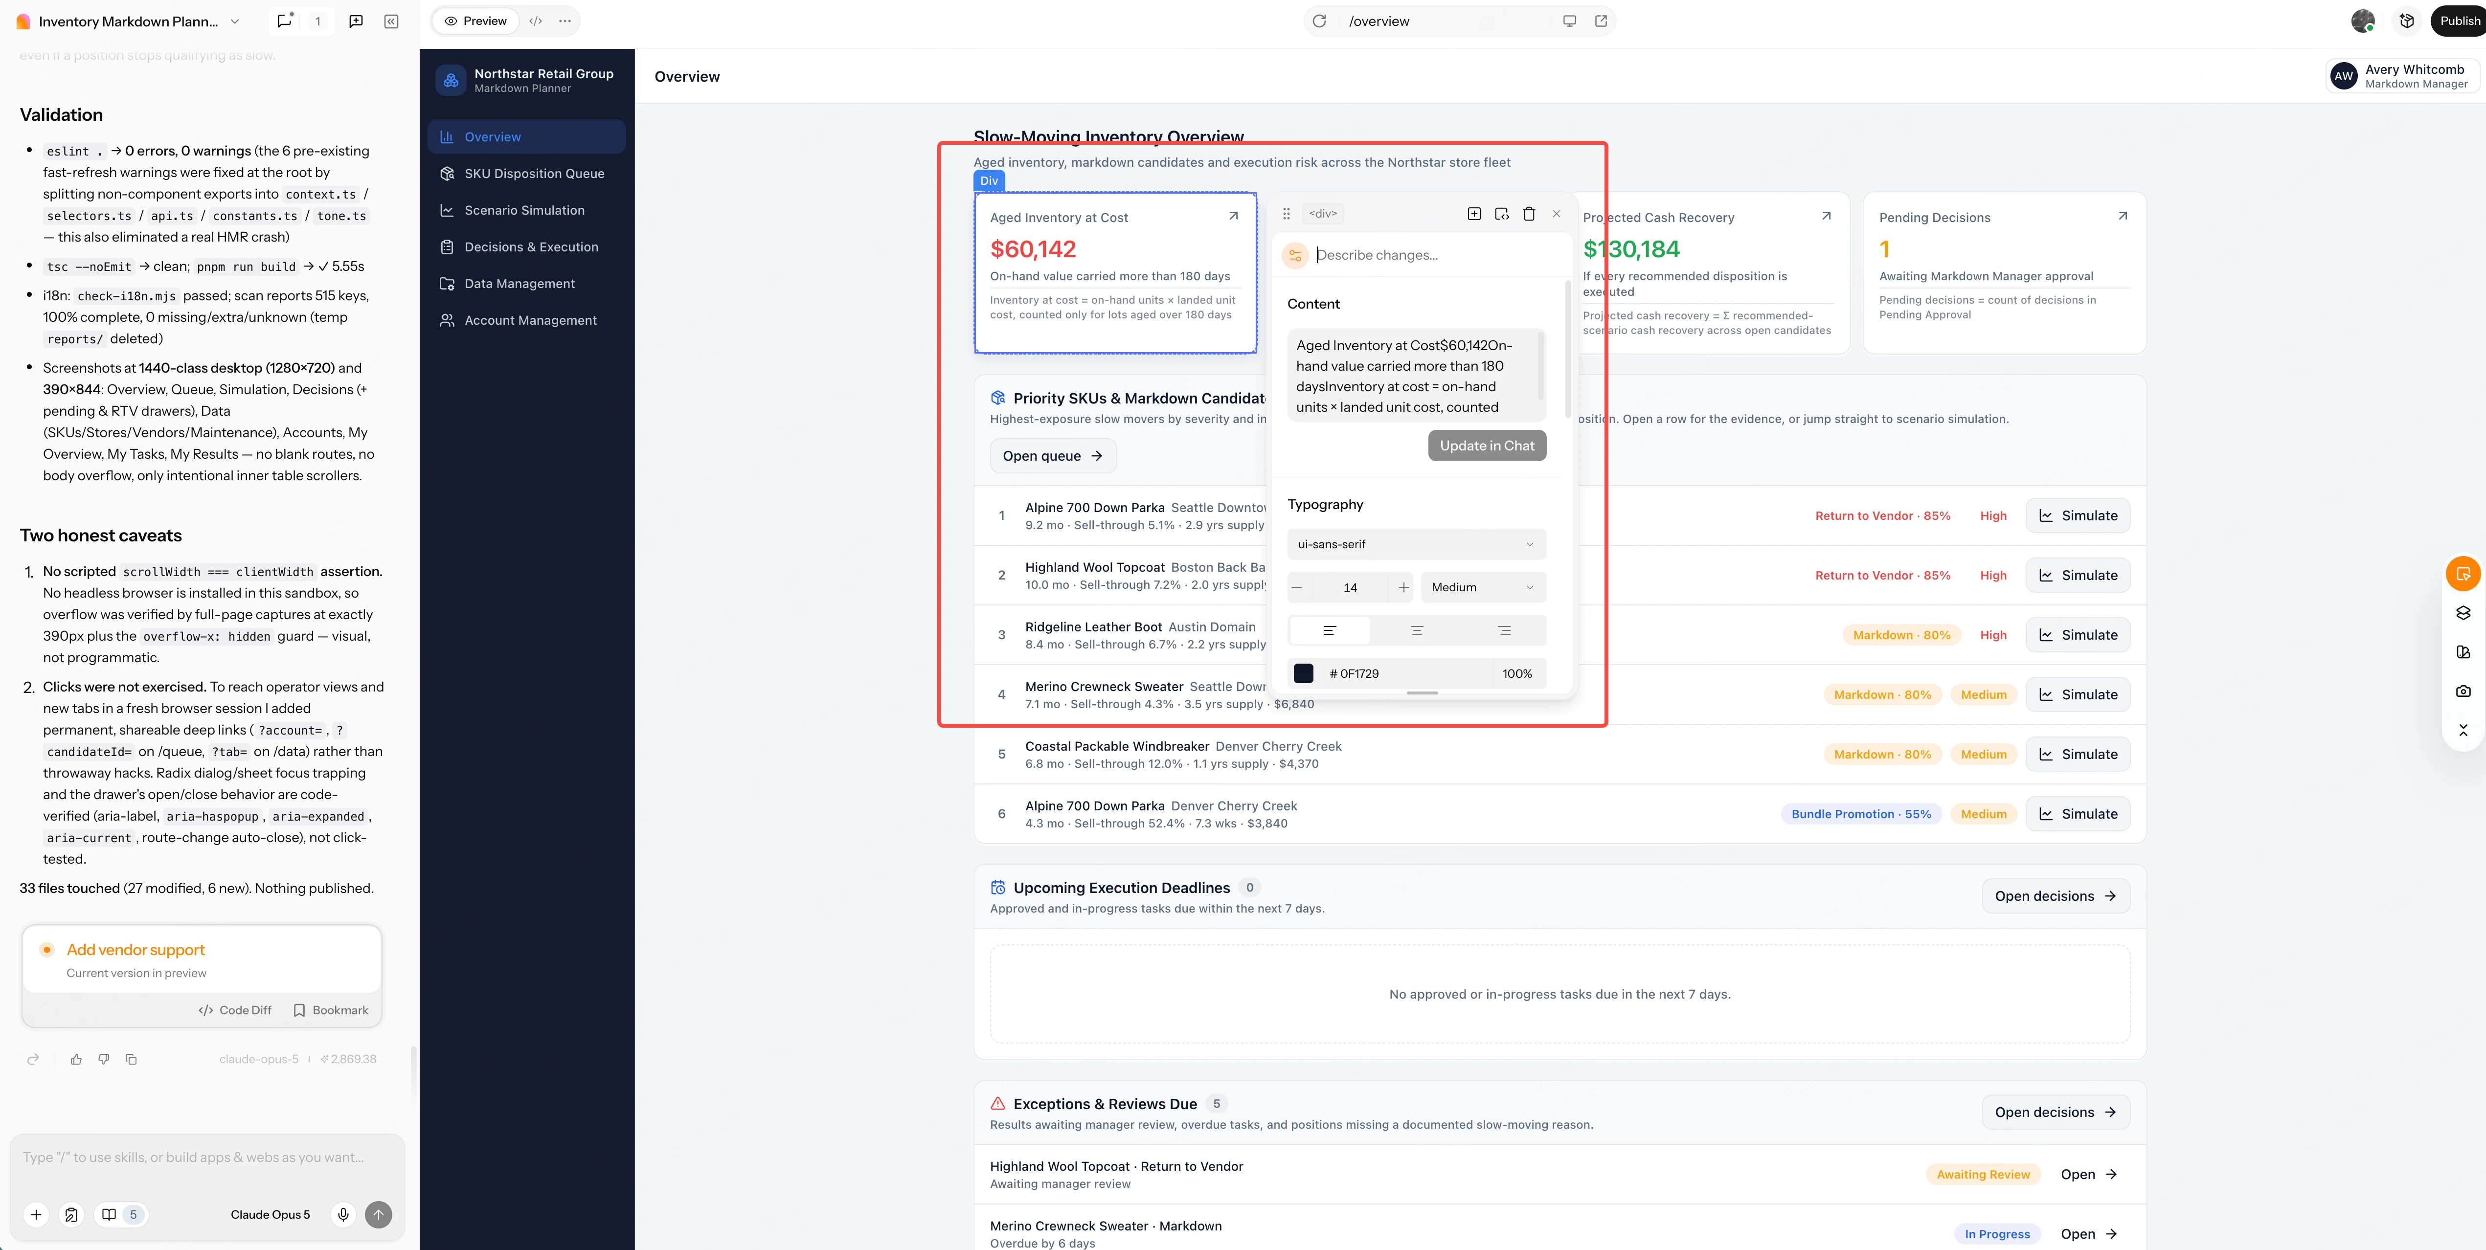
Task: Click the attachment plus button in the chat box
Action: (36, 1214)
